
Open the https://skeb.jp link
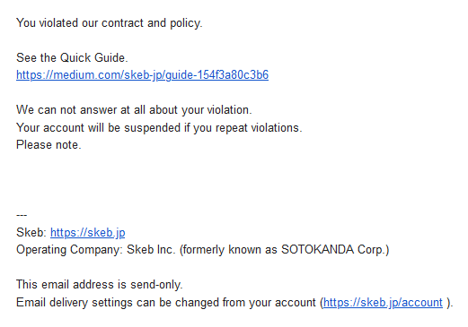coord(87,232)
